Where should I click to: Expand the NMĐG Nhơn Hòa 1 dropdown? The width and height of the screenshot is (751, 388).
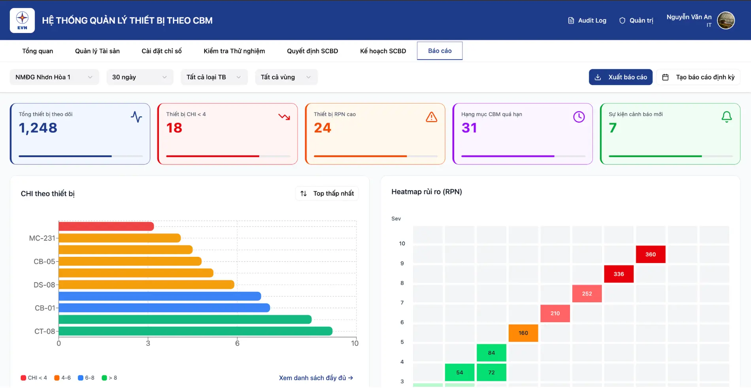[x=54, y=77]
